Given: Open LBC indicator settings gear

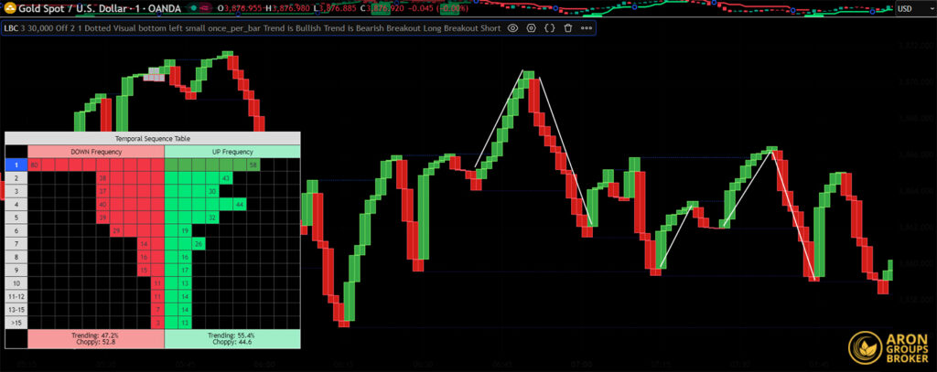Looking at the screenshot, I should pyautogui.click(x=531, y=27).
